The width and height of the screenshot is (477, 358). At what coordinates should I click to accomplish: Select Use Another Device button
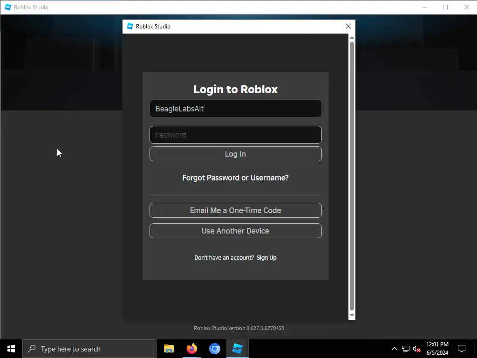[x=235, y=231]
